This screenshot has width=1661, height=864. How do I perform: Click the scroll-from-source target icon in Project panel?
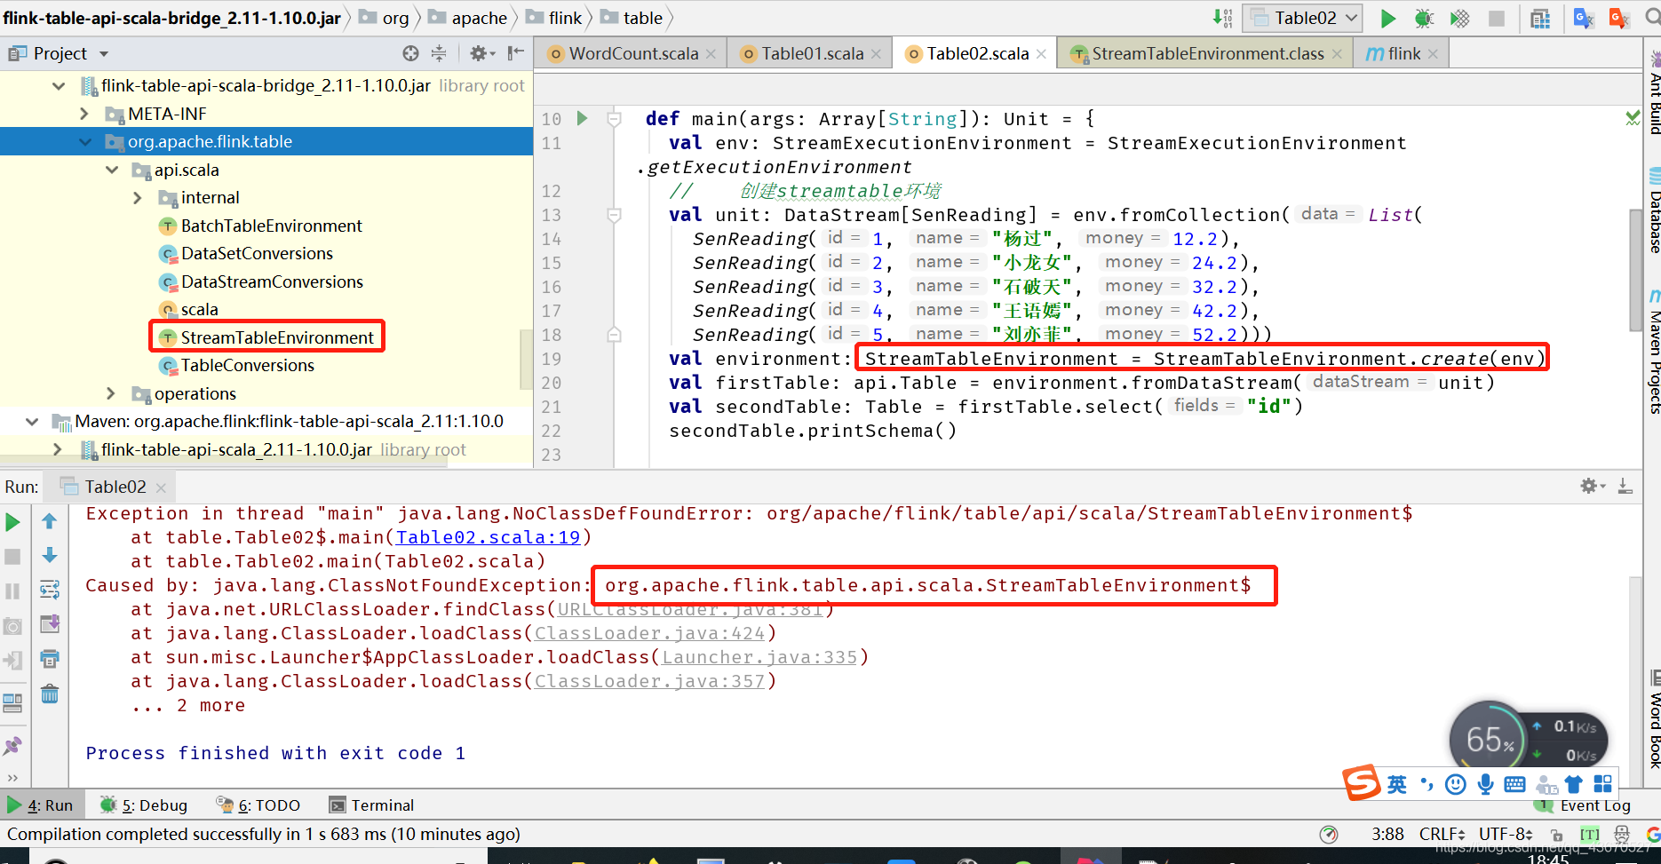410,53
